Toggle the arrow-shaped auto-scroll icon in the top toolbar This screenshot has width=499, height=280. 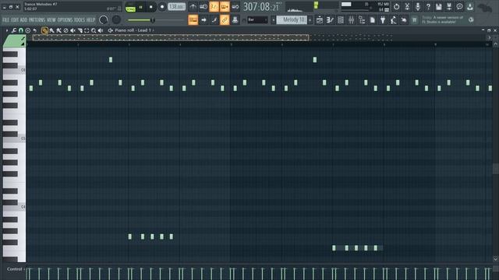coord(203,20)
